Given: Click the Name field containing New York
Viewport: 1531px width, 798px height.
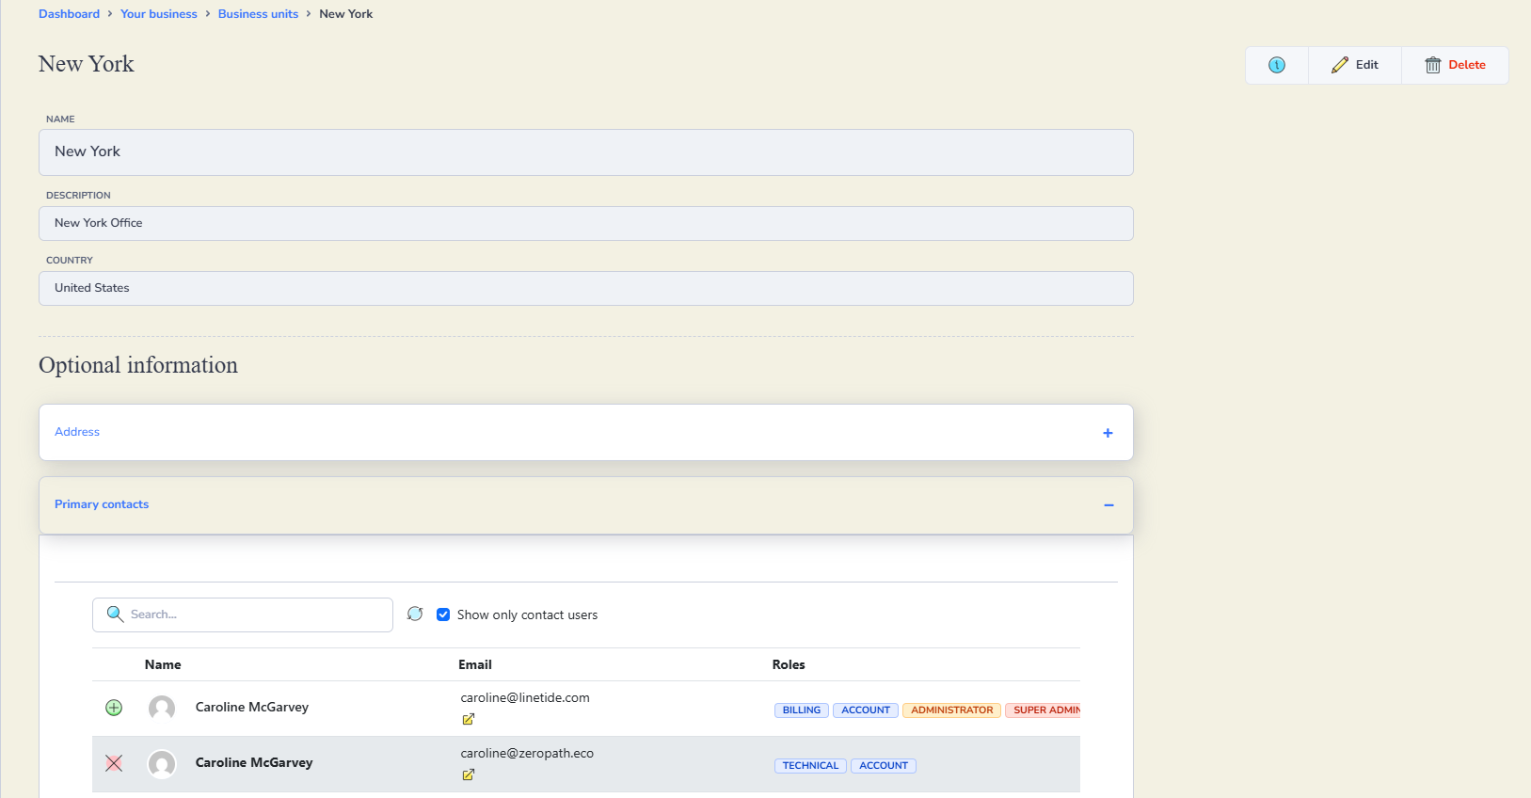Looking at the screenshot, I should [585, 152].
